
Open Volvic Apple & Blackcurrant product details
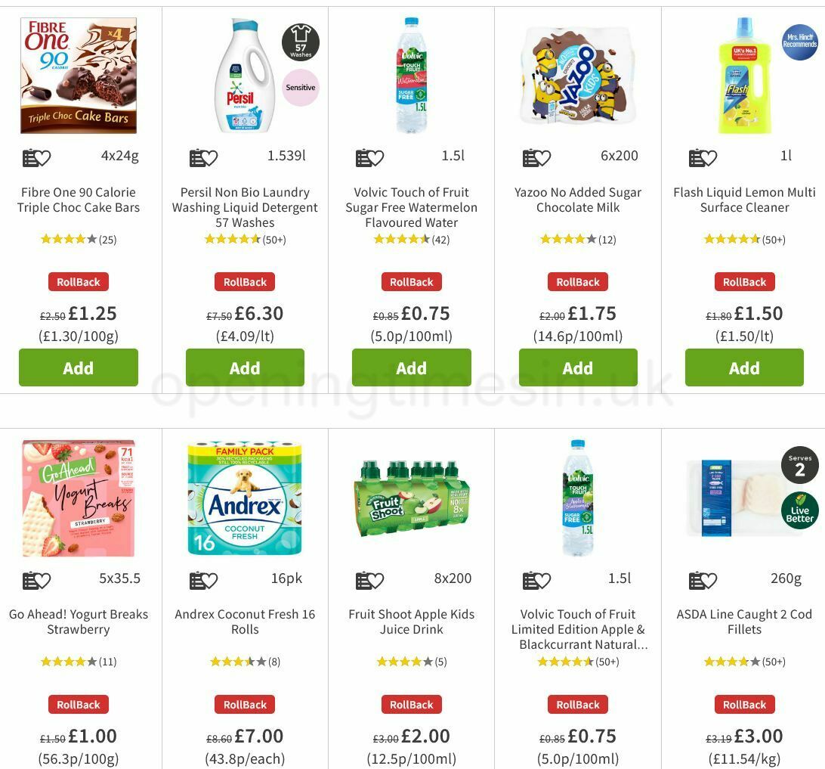point(578,628)
